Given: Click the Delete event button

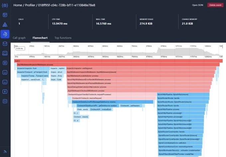Looking at the screenshot, I should [x=215, y=5].
